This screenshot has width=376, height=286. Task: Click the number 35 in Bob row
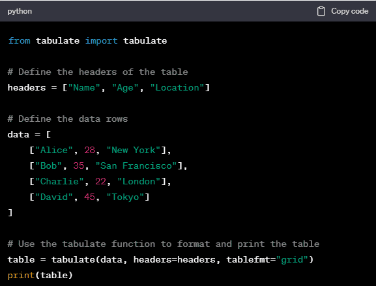point(79,166)
